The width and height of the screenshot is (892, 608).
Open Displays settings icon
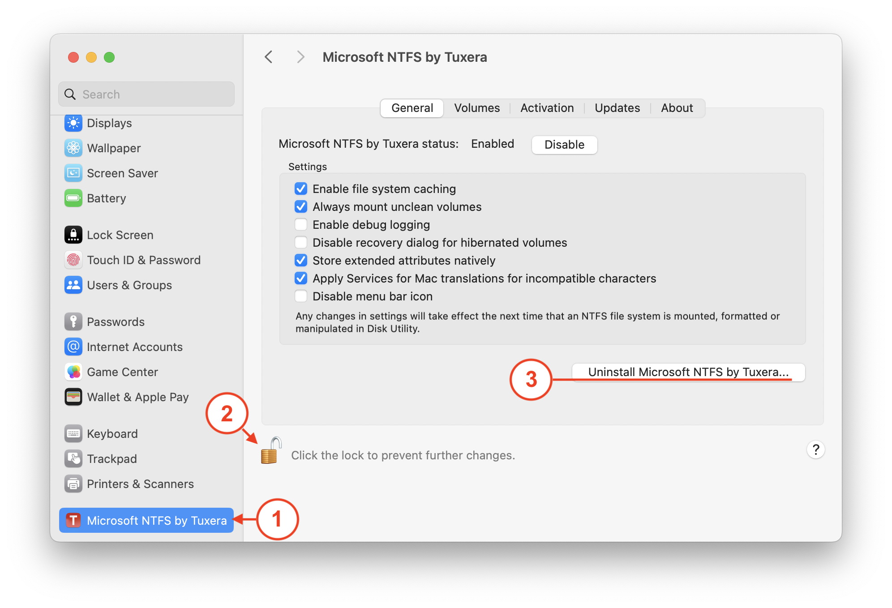(73, 123)
